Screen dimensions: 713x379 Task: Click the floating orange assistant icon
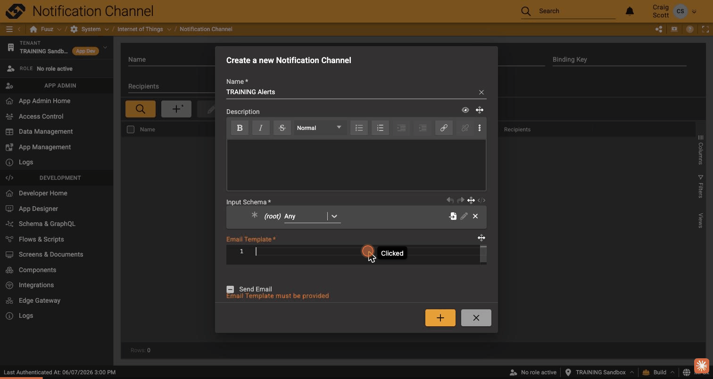point(701,366)
